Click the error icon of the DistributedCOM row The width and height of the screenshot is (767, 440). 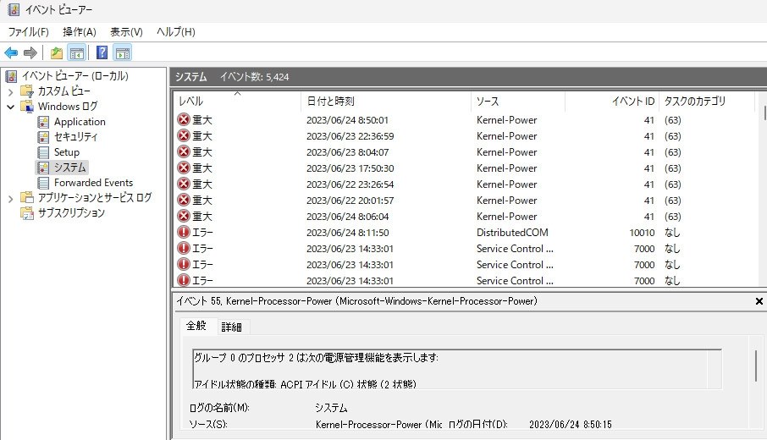tap(184, 232)
